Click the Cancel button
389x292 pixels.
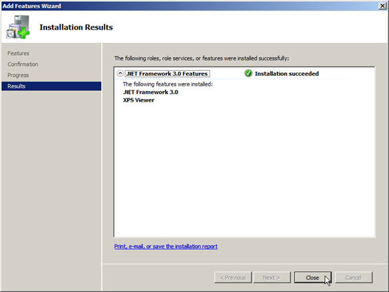[x=354, y=277]
